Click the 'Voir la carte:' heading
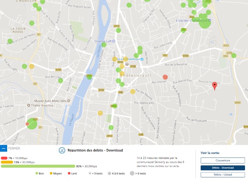The image size is (248, 183). [210, 153]
